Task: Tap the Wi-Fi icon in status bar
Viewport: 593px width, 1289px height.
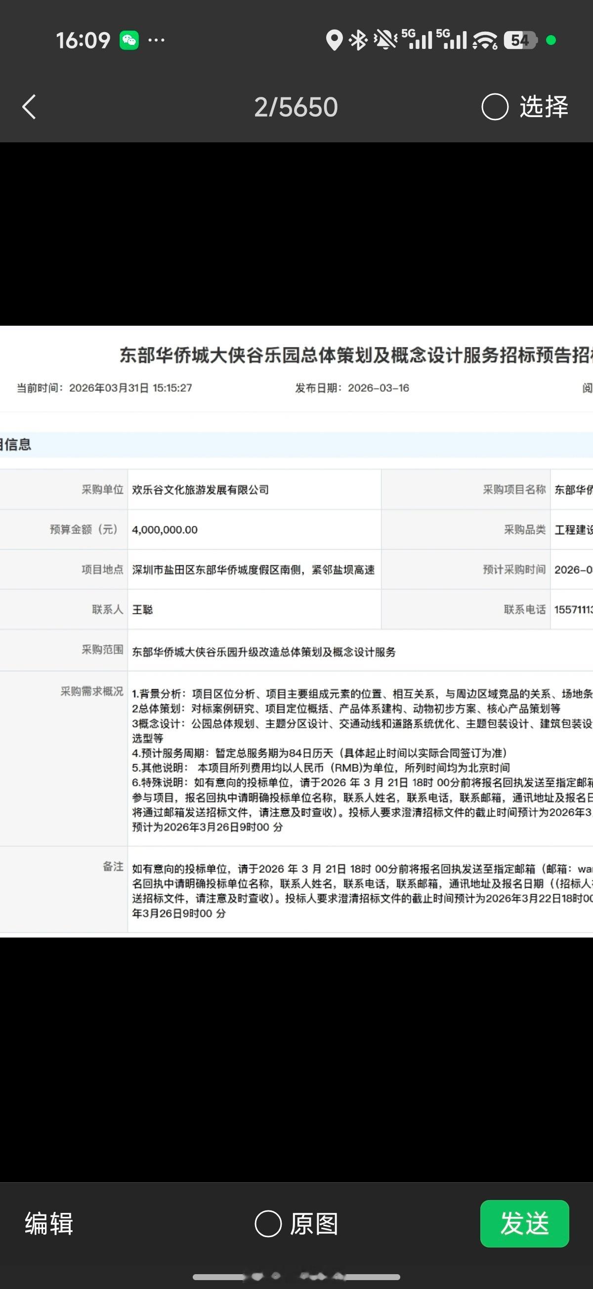Action: coord(485,40)
